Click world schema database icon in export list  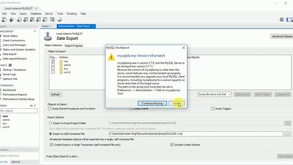point(61,72)
